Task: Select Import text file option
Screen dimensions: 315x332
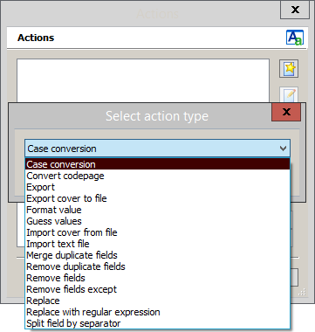Action: click(x=157, y=244)
